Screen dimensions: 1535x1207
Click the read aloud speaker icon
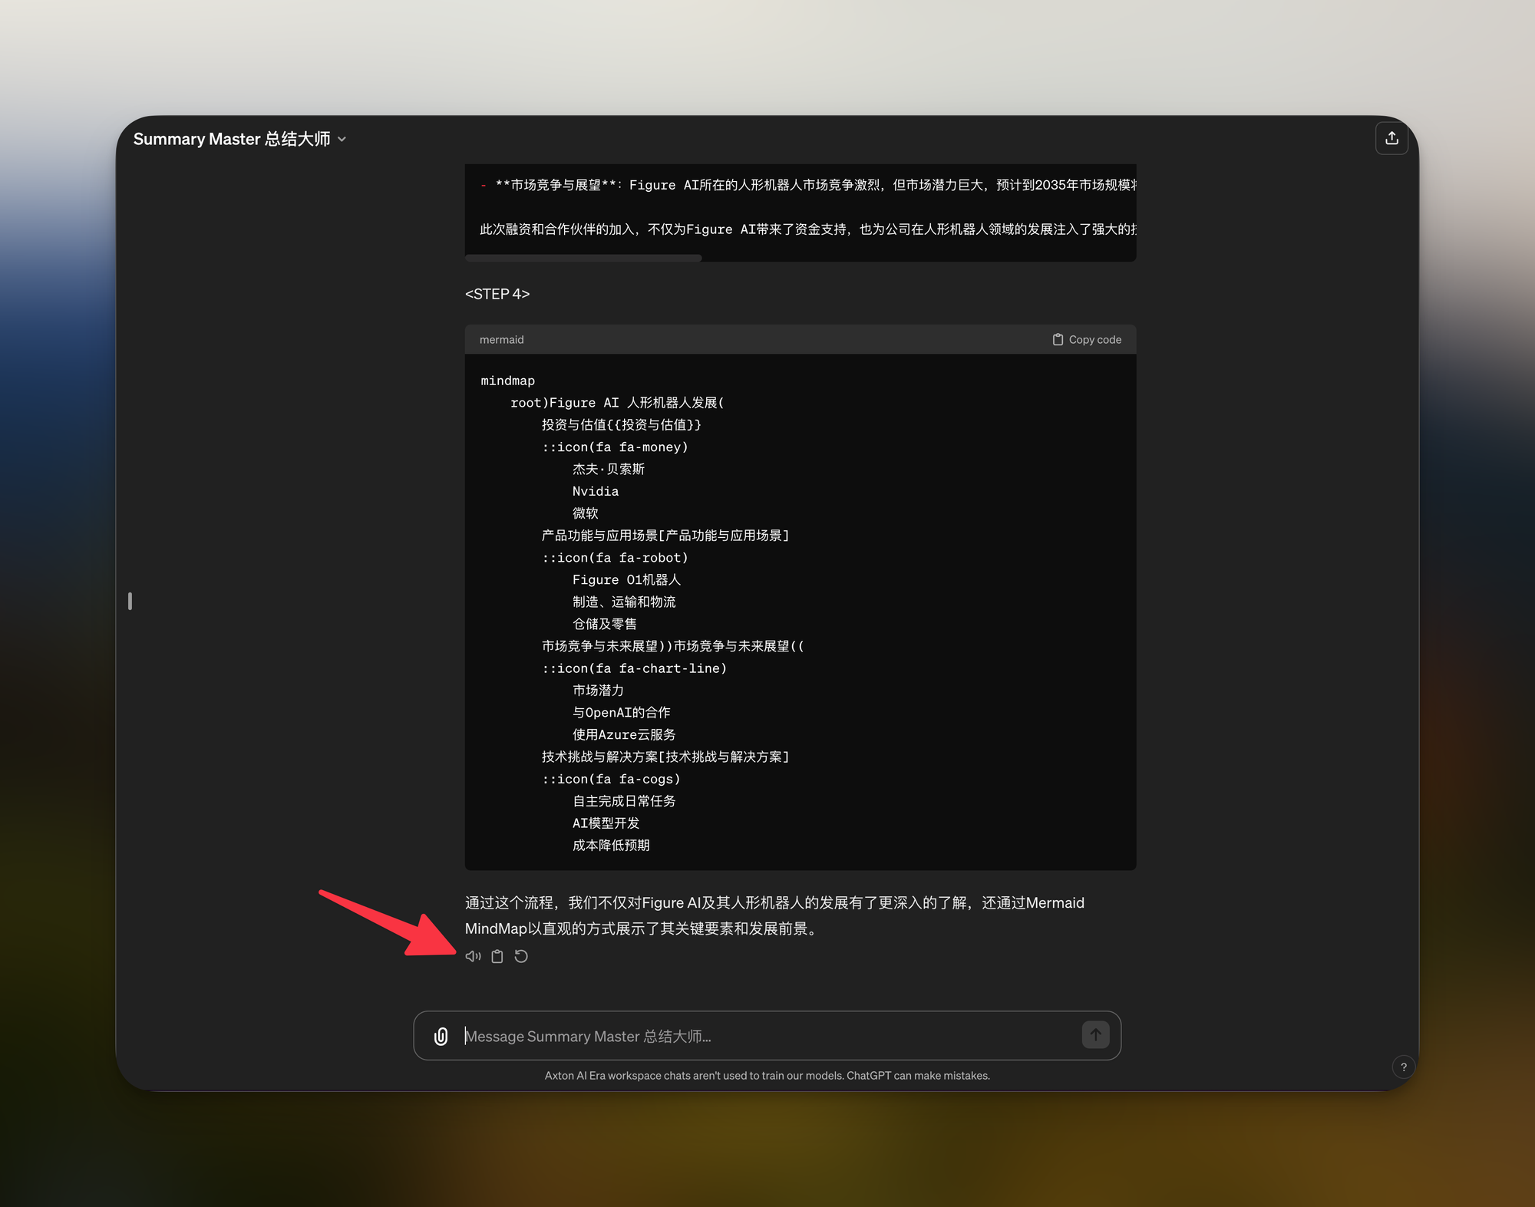473,956
